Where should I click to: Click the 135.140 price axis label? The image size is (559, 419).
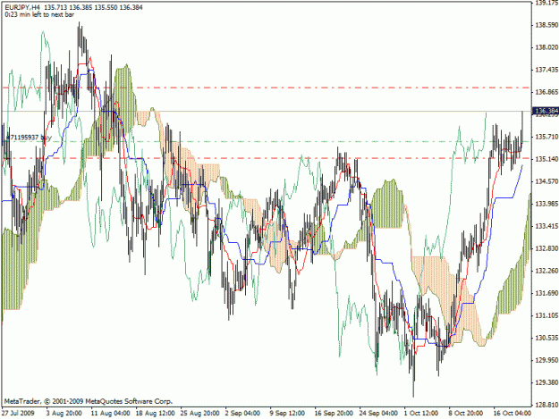pyautogui.click(x=546, y=159)
